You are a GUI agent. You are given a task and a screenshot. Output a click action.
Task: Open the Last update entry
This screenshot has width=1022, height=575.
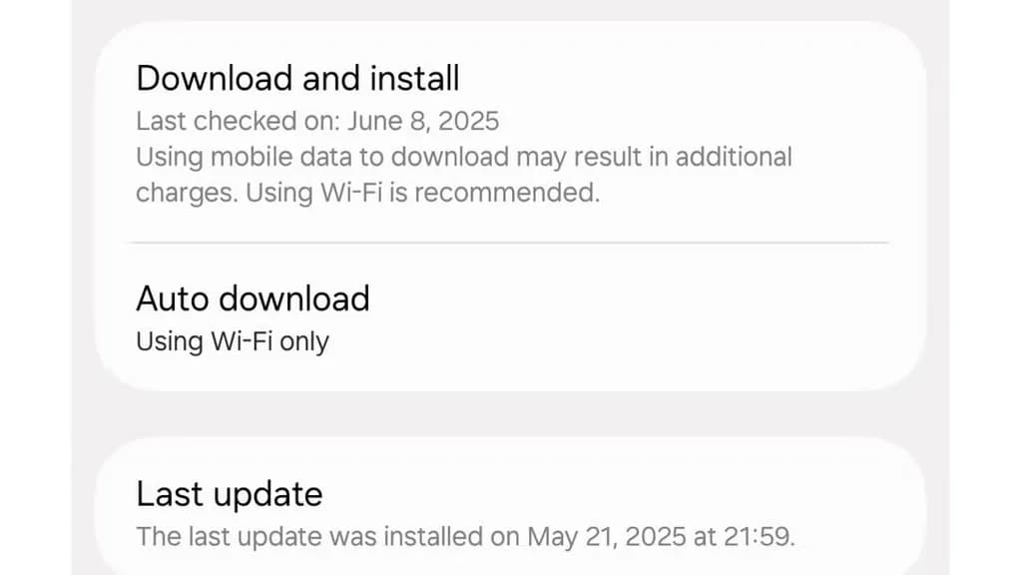tap(230, 494)
